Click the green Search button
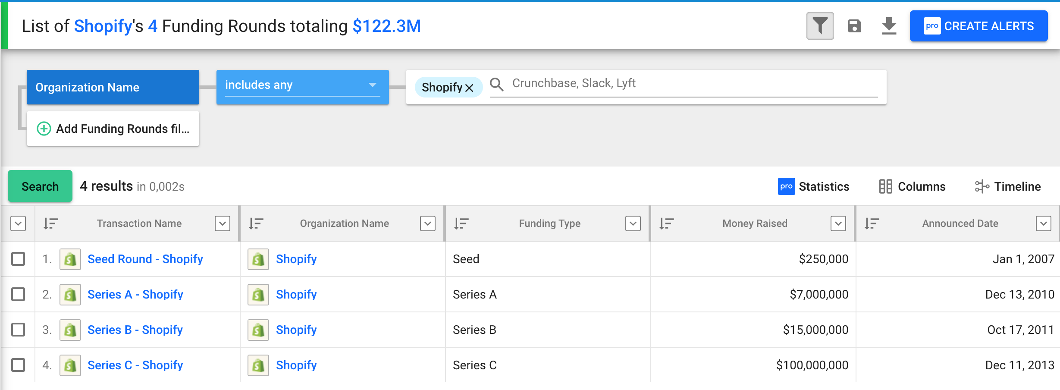Screen dimensions: 1060x390 pos(40,186)
